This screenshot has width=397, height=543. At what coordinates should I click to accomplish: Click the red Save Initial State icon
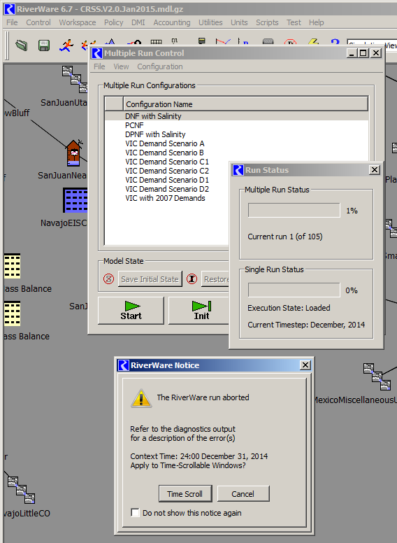tap(108, 278)
